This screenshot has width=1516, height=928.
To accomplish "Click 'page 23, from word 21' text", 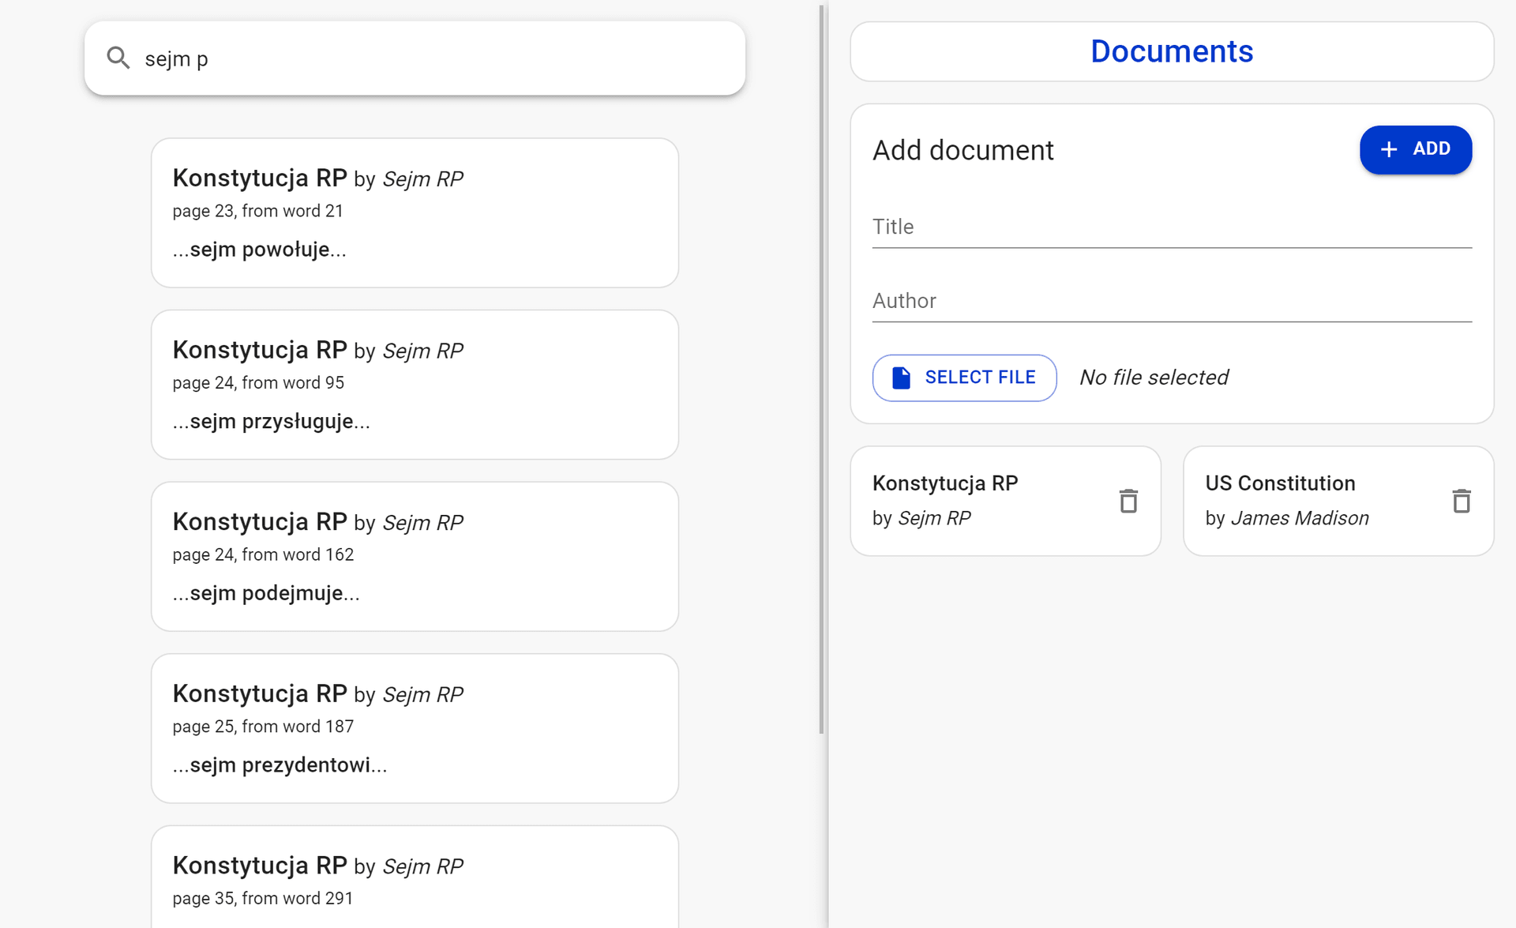I will [x=257, y=211].
